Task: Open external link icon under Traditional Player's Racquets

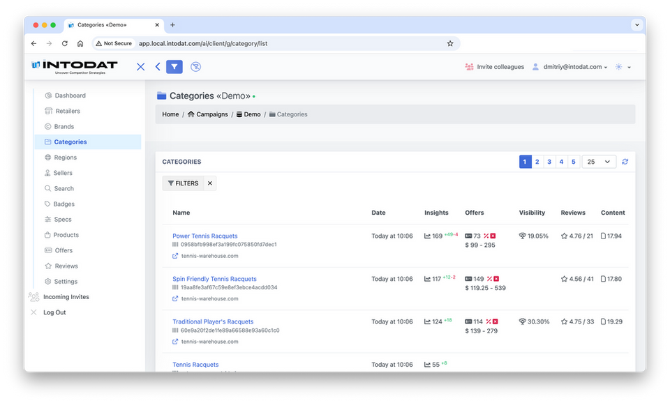Action: (x=175, y=342)
